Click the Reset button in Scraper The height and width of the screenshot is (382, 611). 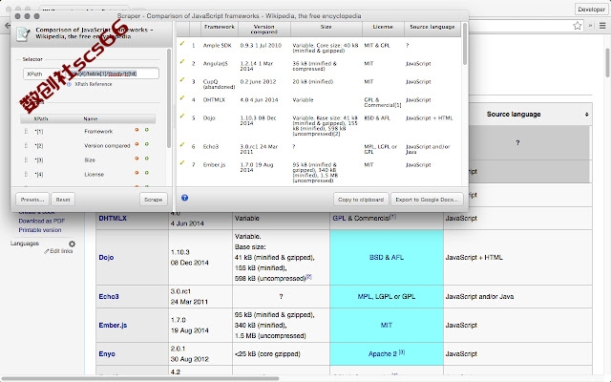63,200
